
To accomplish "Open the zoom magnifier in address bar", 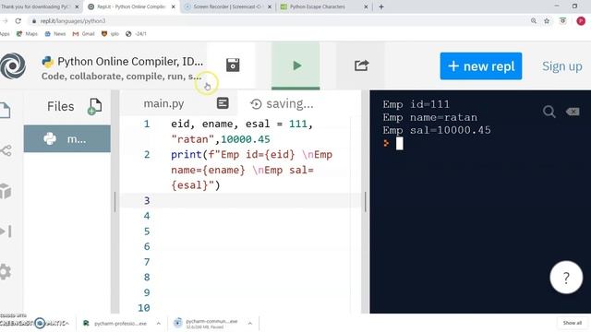I will click(534, 21).
